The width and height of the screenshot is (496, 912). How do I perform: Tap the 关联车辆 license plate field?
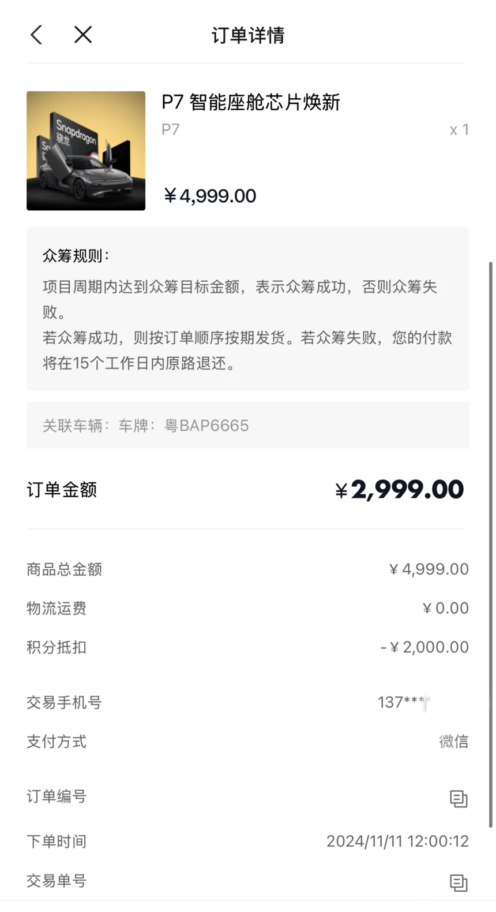coord(248,425)
